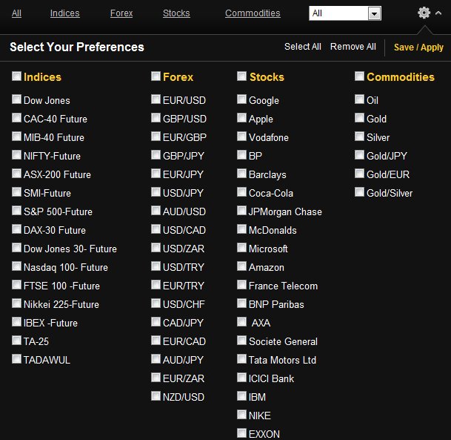Check the Indices group checkbox
451x440 pixels.
point(17,76)
